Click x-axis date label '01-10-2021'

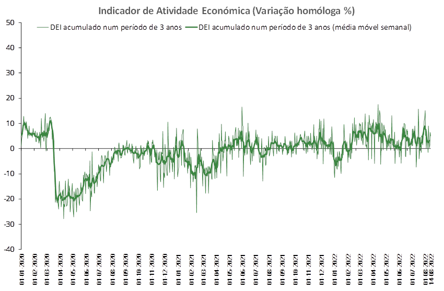(295, 269)
